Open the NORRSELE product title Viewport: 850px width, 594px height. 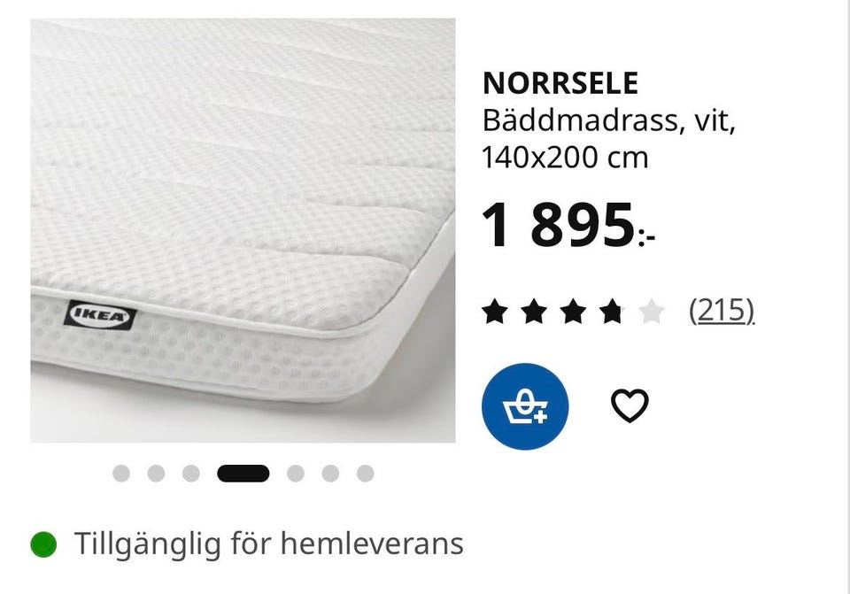point(560,83)
